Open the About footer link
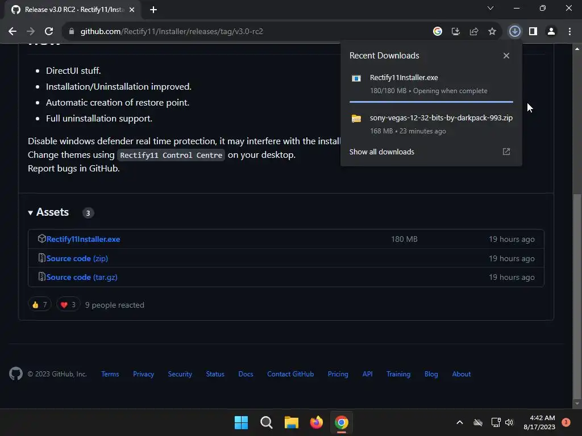The image size is (582, 436). (461, 374)
